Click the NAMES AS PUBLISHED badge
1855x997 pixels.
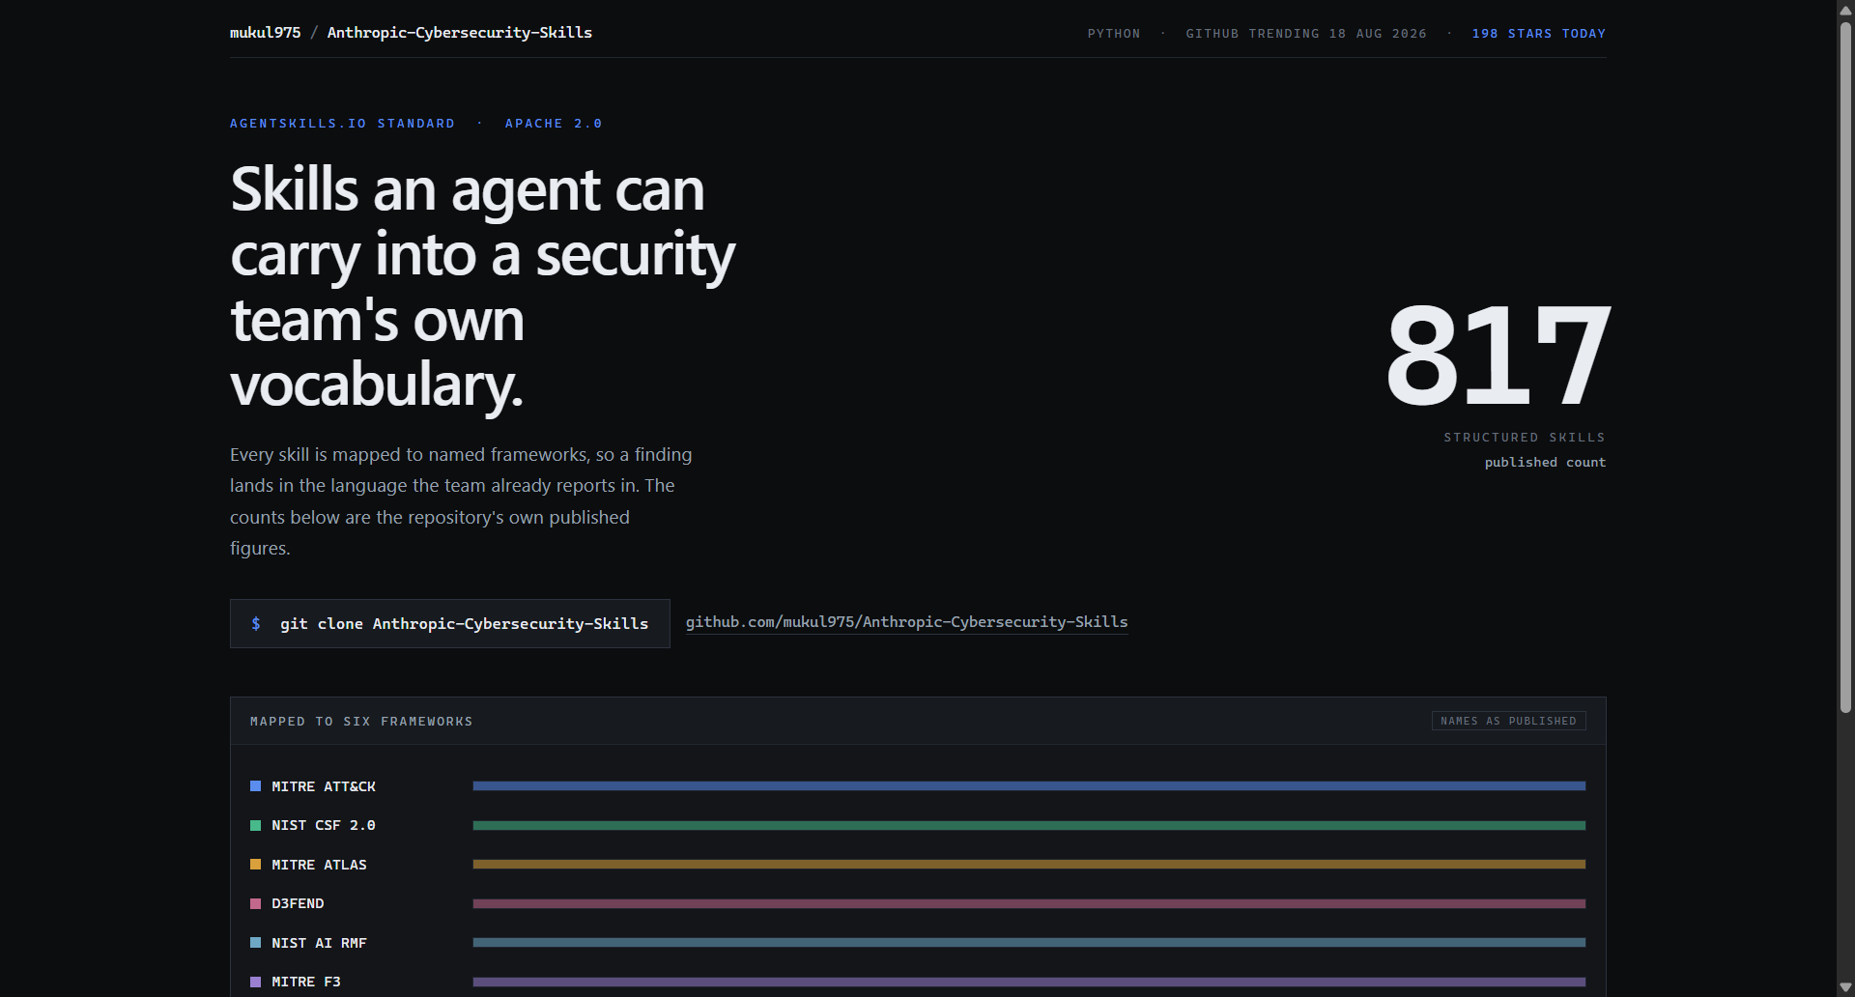click(1509, 721)
